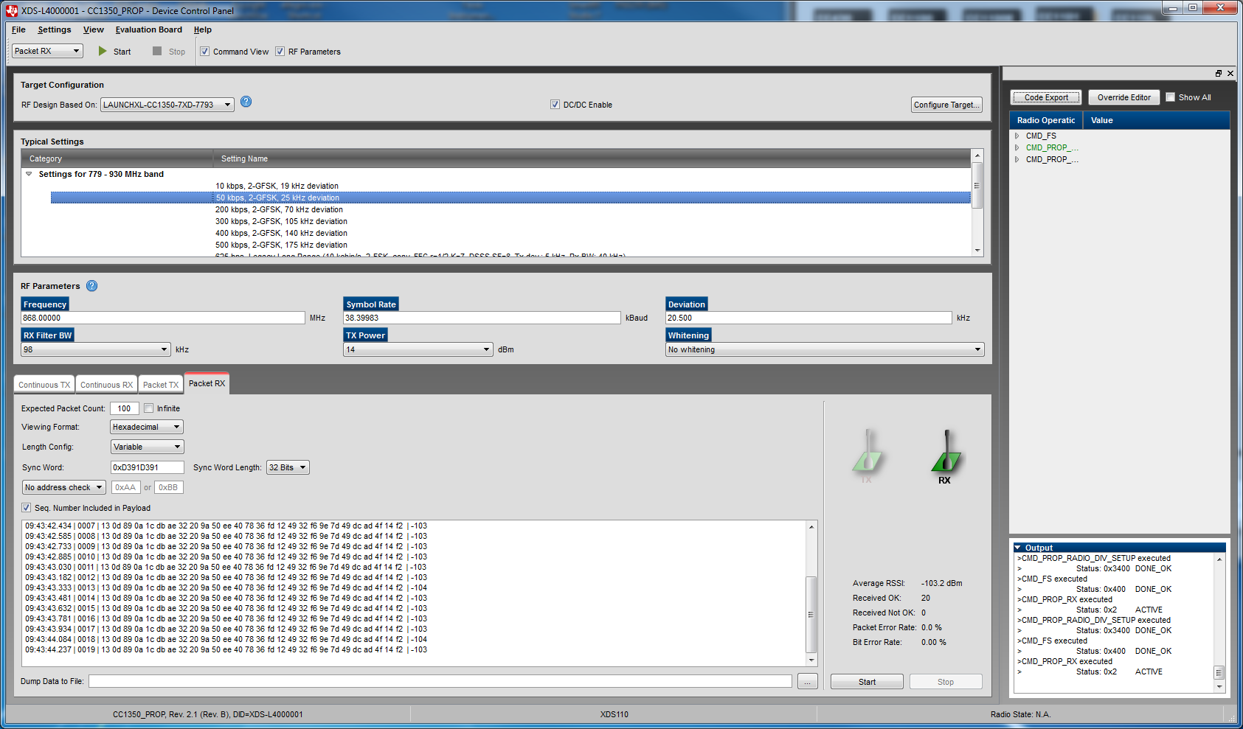Toggle the Command View checkbox
1243x729 pixels.
pyautogui.click(x=205, y=52)
